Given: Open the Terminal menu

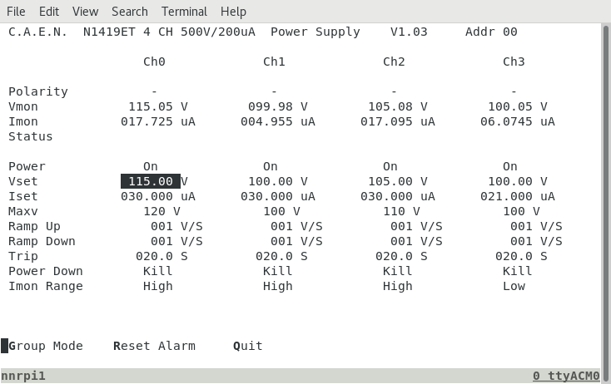Looking at the screenshot, I should (184, 12).
